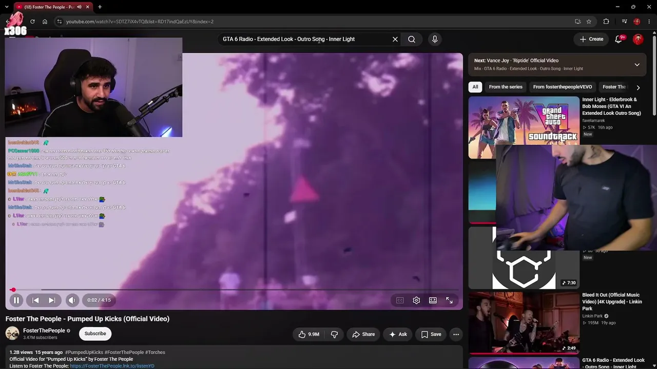Open the GTA VI Soundtrack thumbnail

(x=524, y=121)
